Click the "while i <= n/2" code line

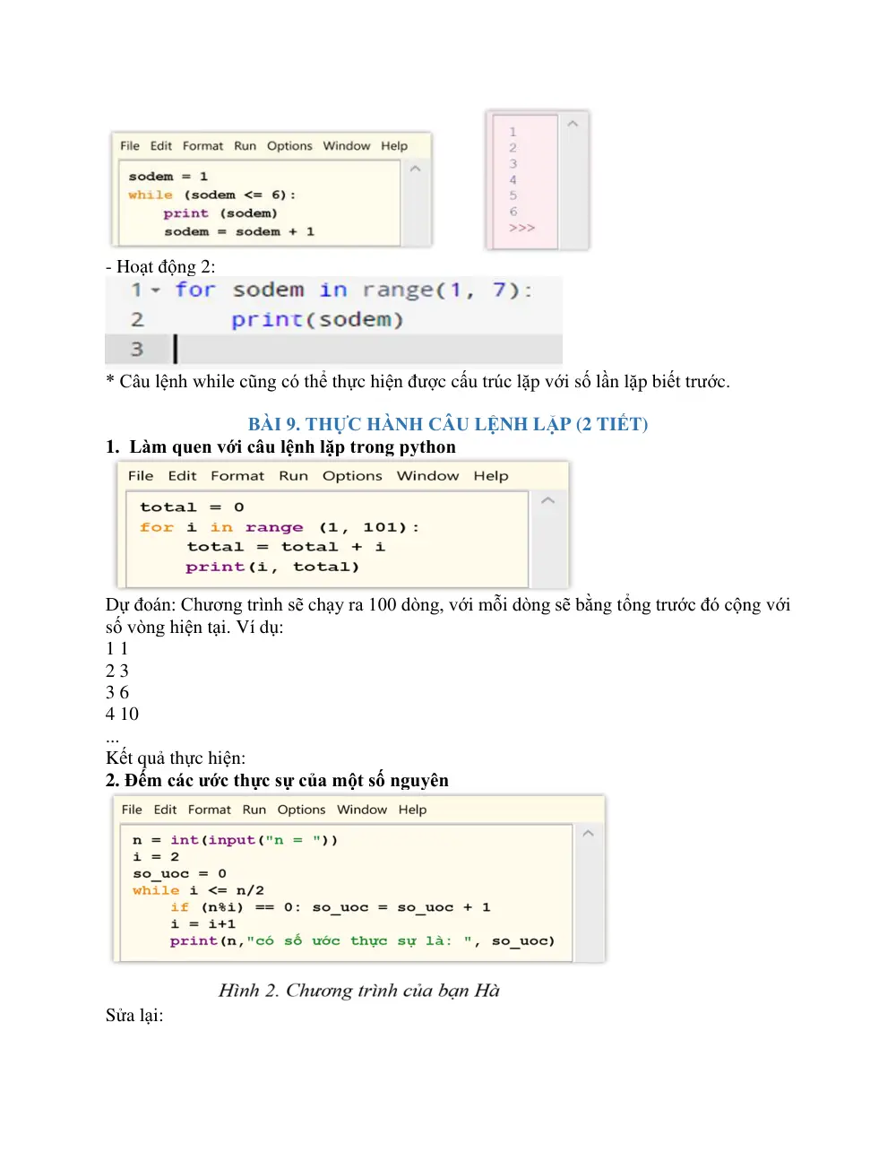(198, 890)
